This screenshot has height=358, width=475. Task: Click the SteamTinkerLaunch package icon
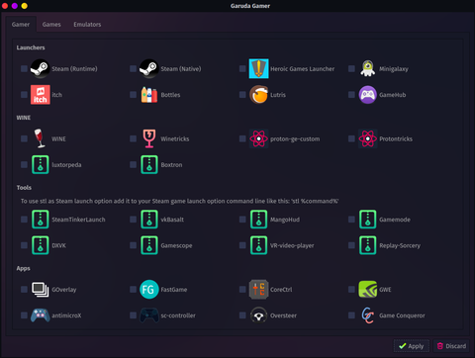point(41,220)
